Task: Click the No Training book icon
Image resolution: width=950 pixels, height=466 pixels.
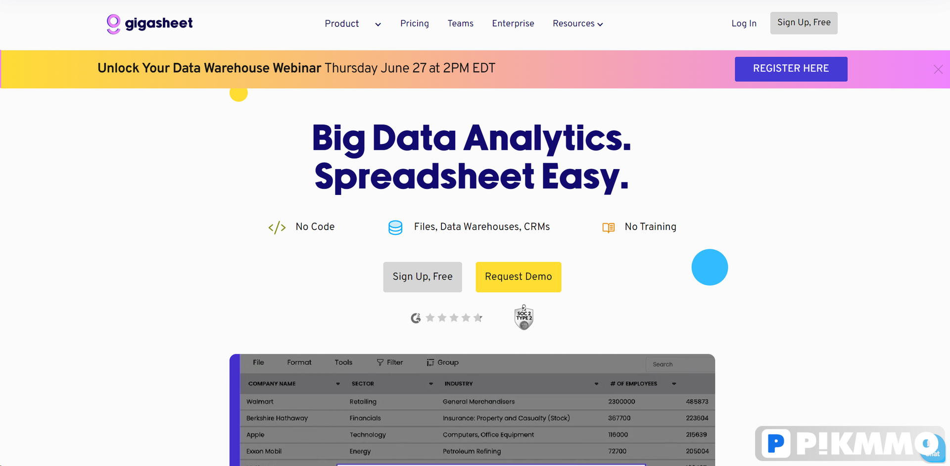Action: coord(609,228)
